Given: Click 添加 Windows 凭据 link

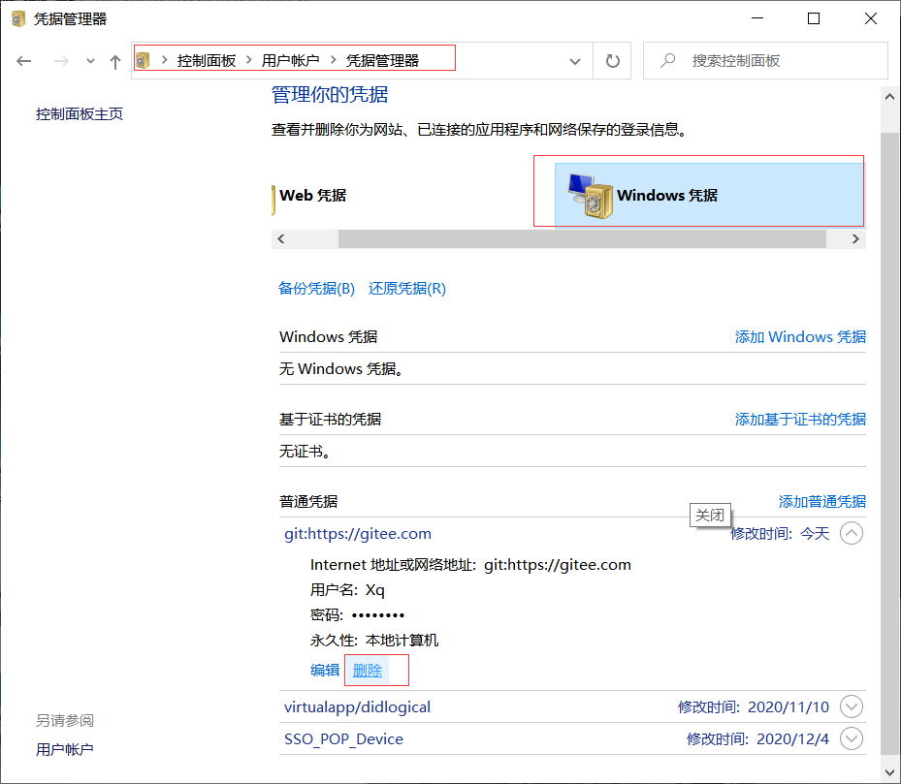Looking at the screenshot, I should tap(800, 336).
